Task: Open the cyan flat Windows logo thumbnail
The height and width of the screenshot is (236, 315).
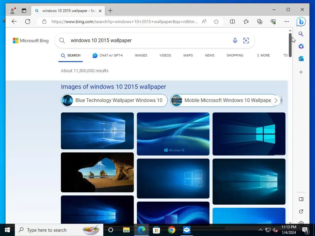Action: (249, 134)
